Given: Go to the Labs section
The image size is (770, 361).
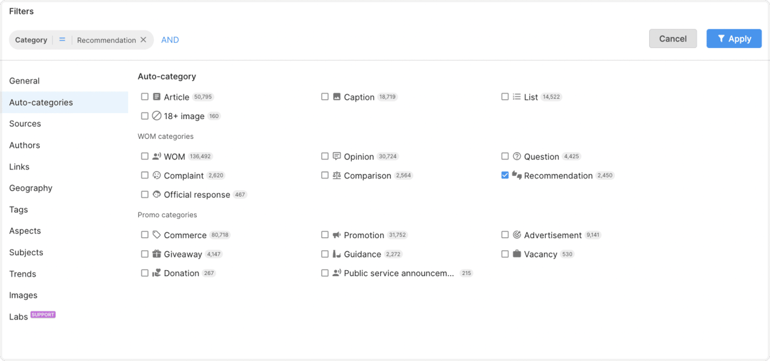Looking at the screenshot, I should [x=19, y=316].
